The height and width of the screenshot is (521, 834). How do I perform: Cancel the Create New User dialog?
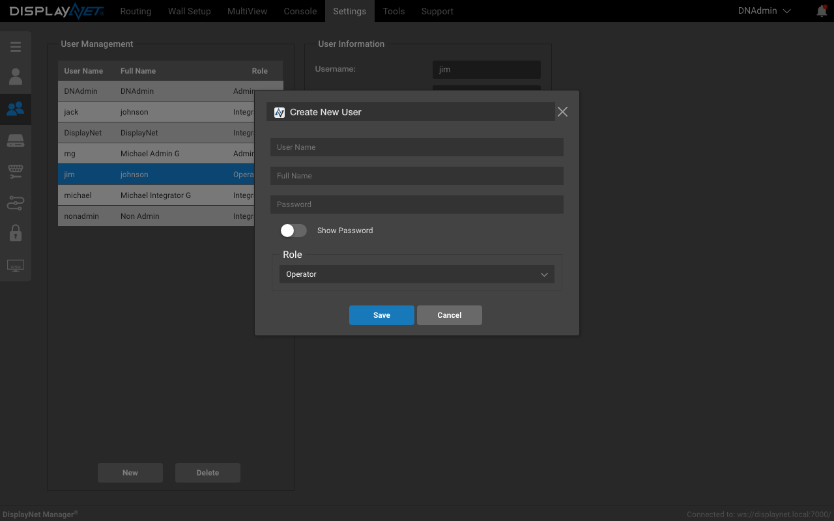coord(450,315)
